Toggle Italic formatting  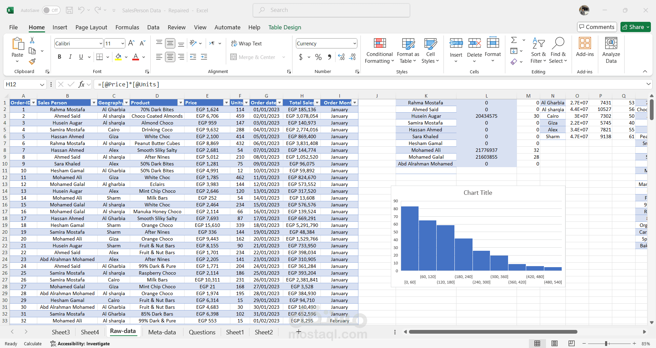click(x=70, y=57)
